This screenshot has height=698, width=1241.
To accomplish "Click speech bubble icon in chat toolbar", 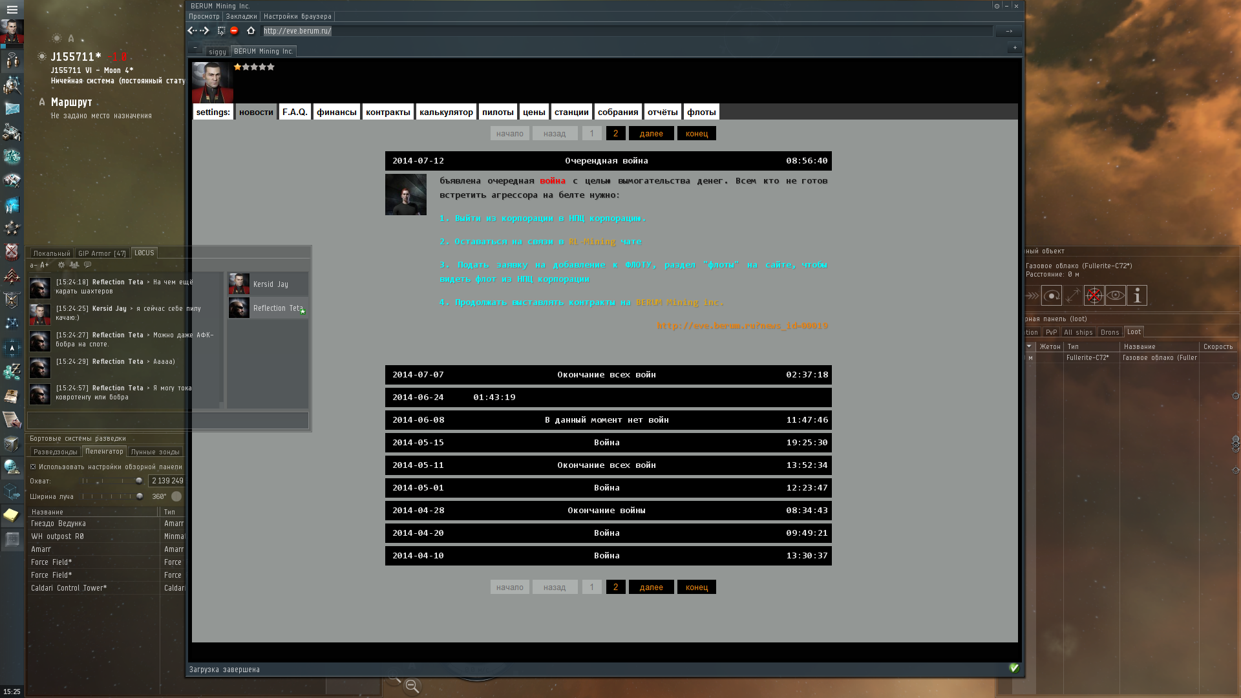I will [x=88, y=265].
